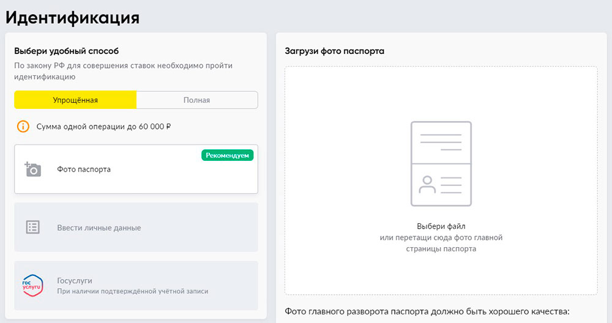This screenshot has height=323, width=612.
Task: Select the Фото паспорта option
Action: [136, 169]
